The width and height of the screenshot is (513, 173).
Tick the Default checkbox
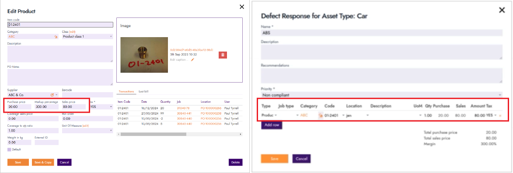pos(9,149)
